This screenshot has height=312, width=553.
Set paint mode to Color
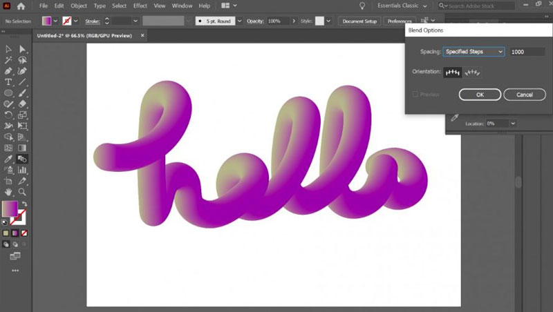[x=6, y=233]
